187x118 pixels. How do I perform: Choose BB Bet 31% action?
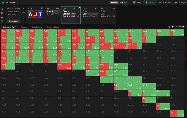pyautogui.click(x=53, y=14)
